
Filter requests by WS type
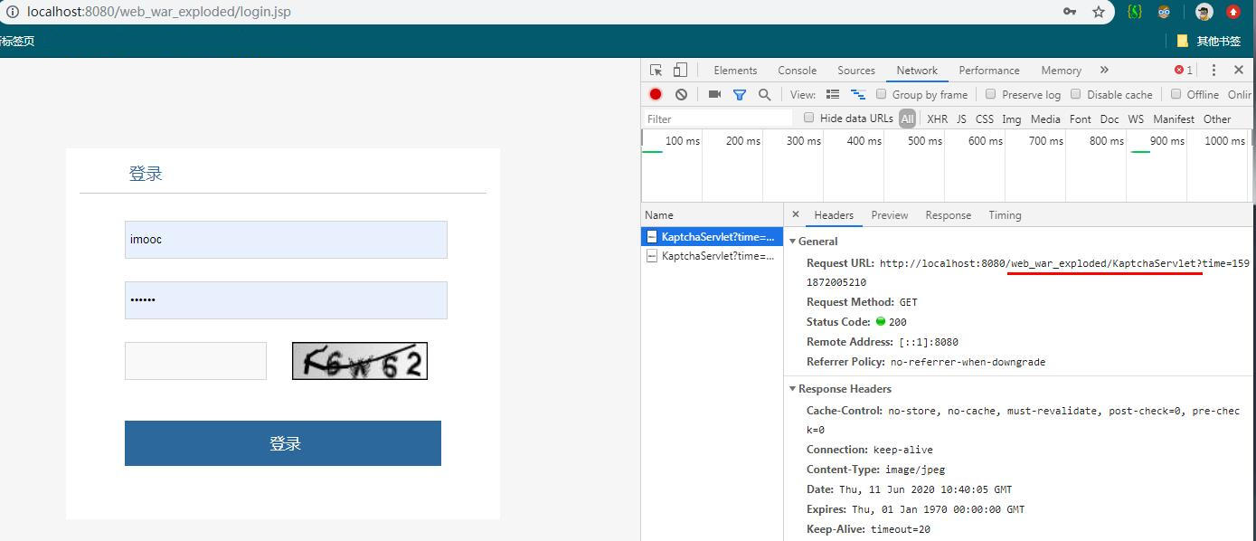(1136, 119)
